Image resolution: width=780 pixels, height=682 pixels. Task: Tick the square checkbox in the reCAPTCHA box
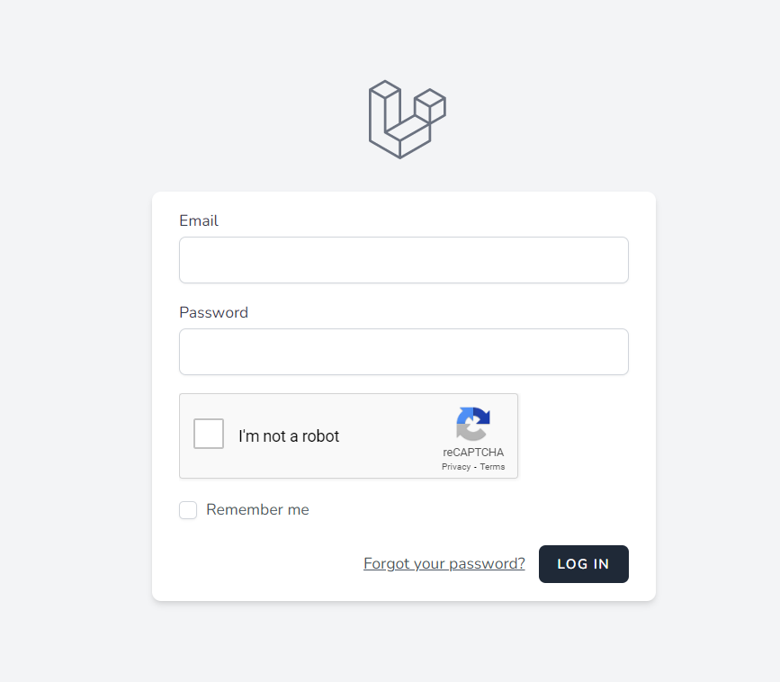pos(208,433)
